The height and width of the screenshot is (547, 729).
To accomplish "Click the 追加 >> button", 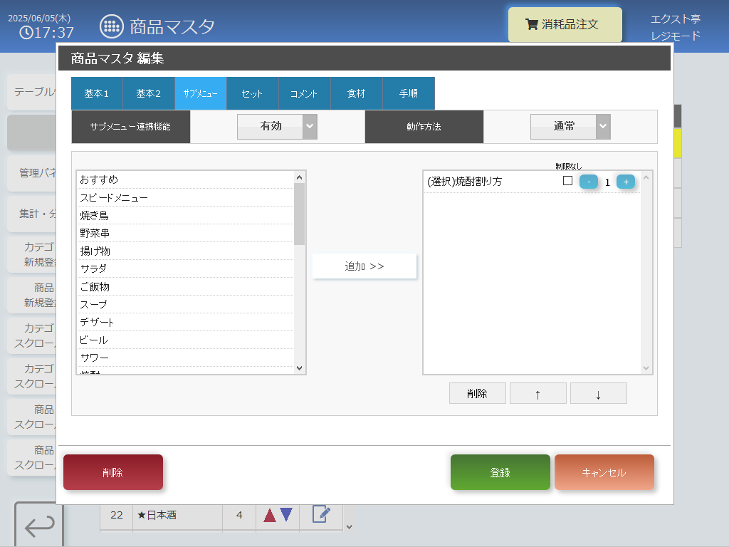I will (364, 266).
